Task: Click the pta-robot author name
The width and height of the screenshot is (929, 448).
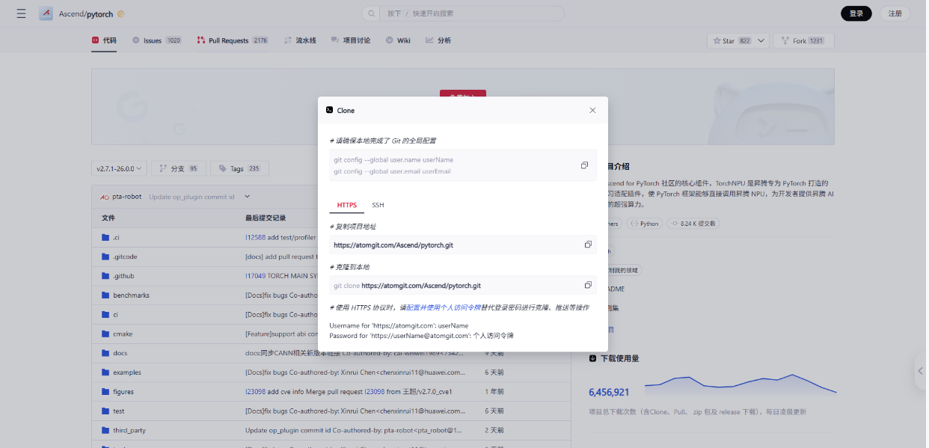Action: coord(126,197)
